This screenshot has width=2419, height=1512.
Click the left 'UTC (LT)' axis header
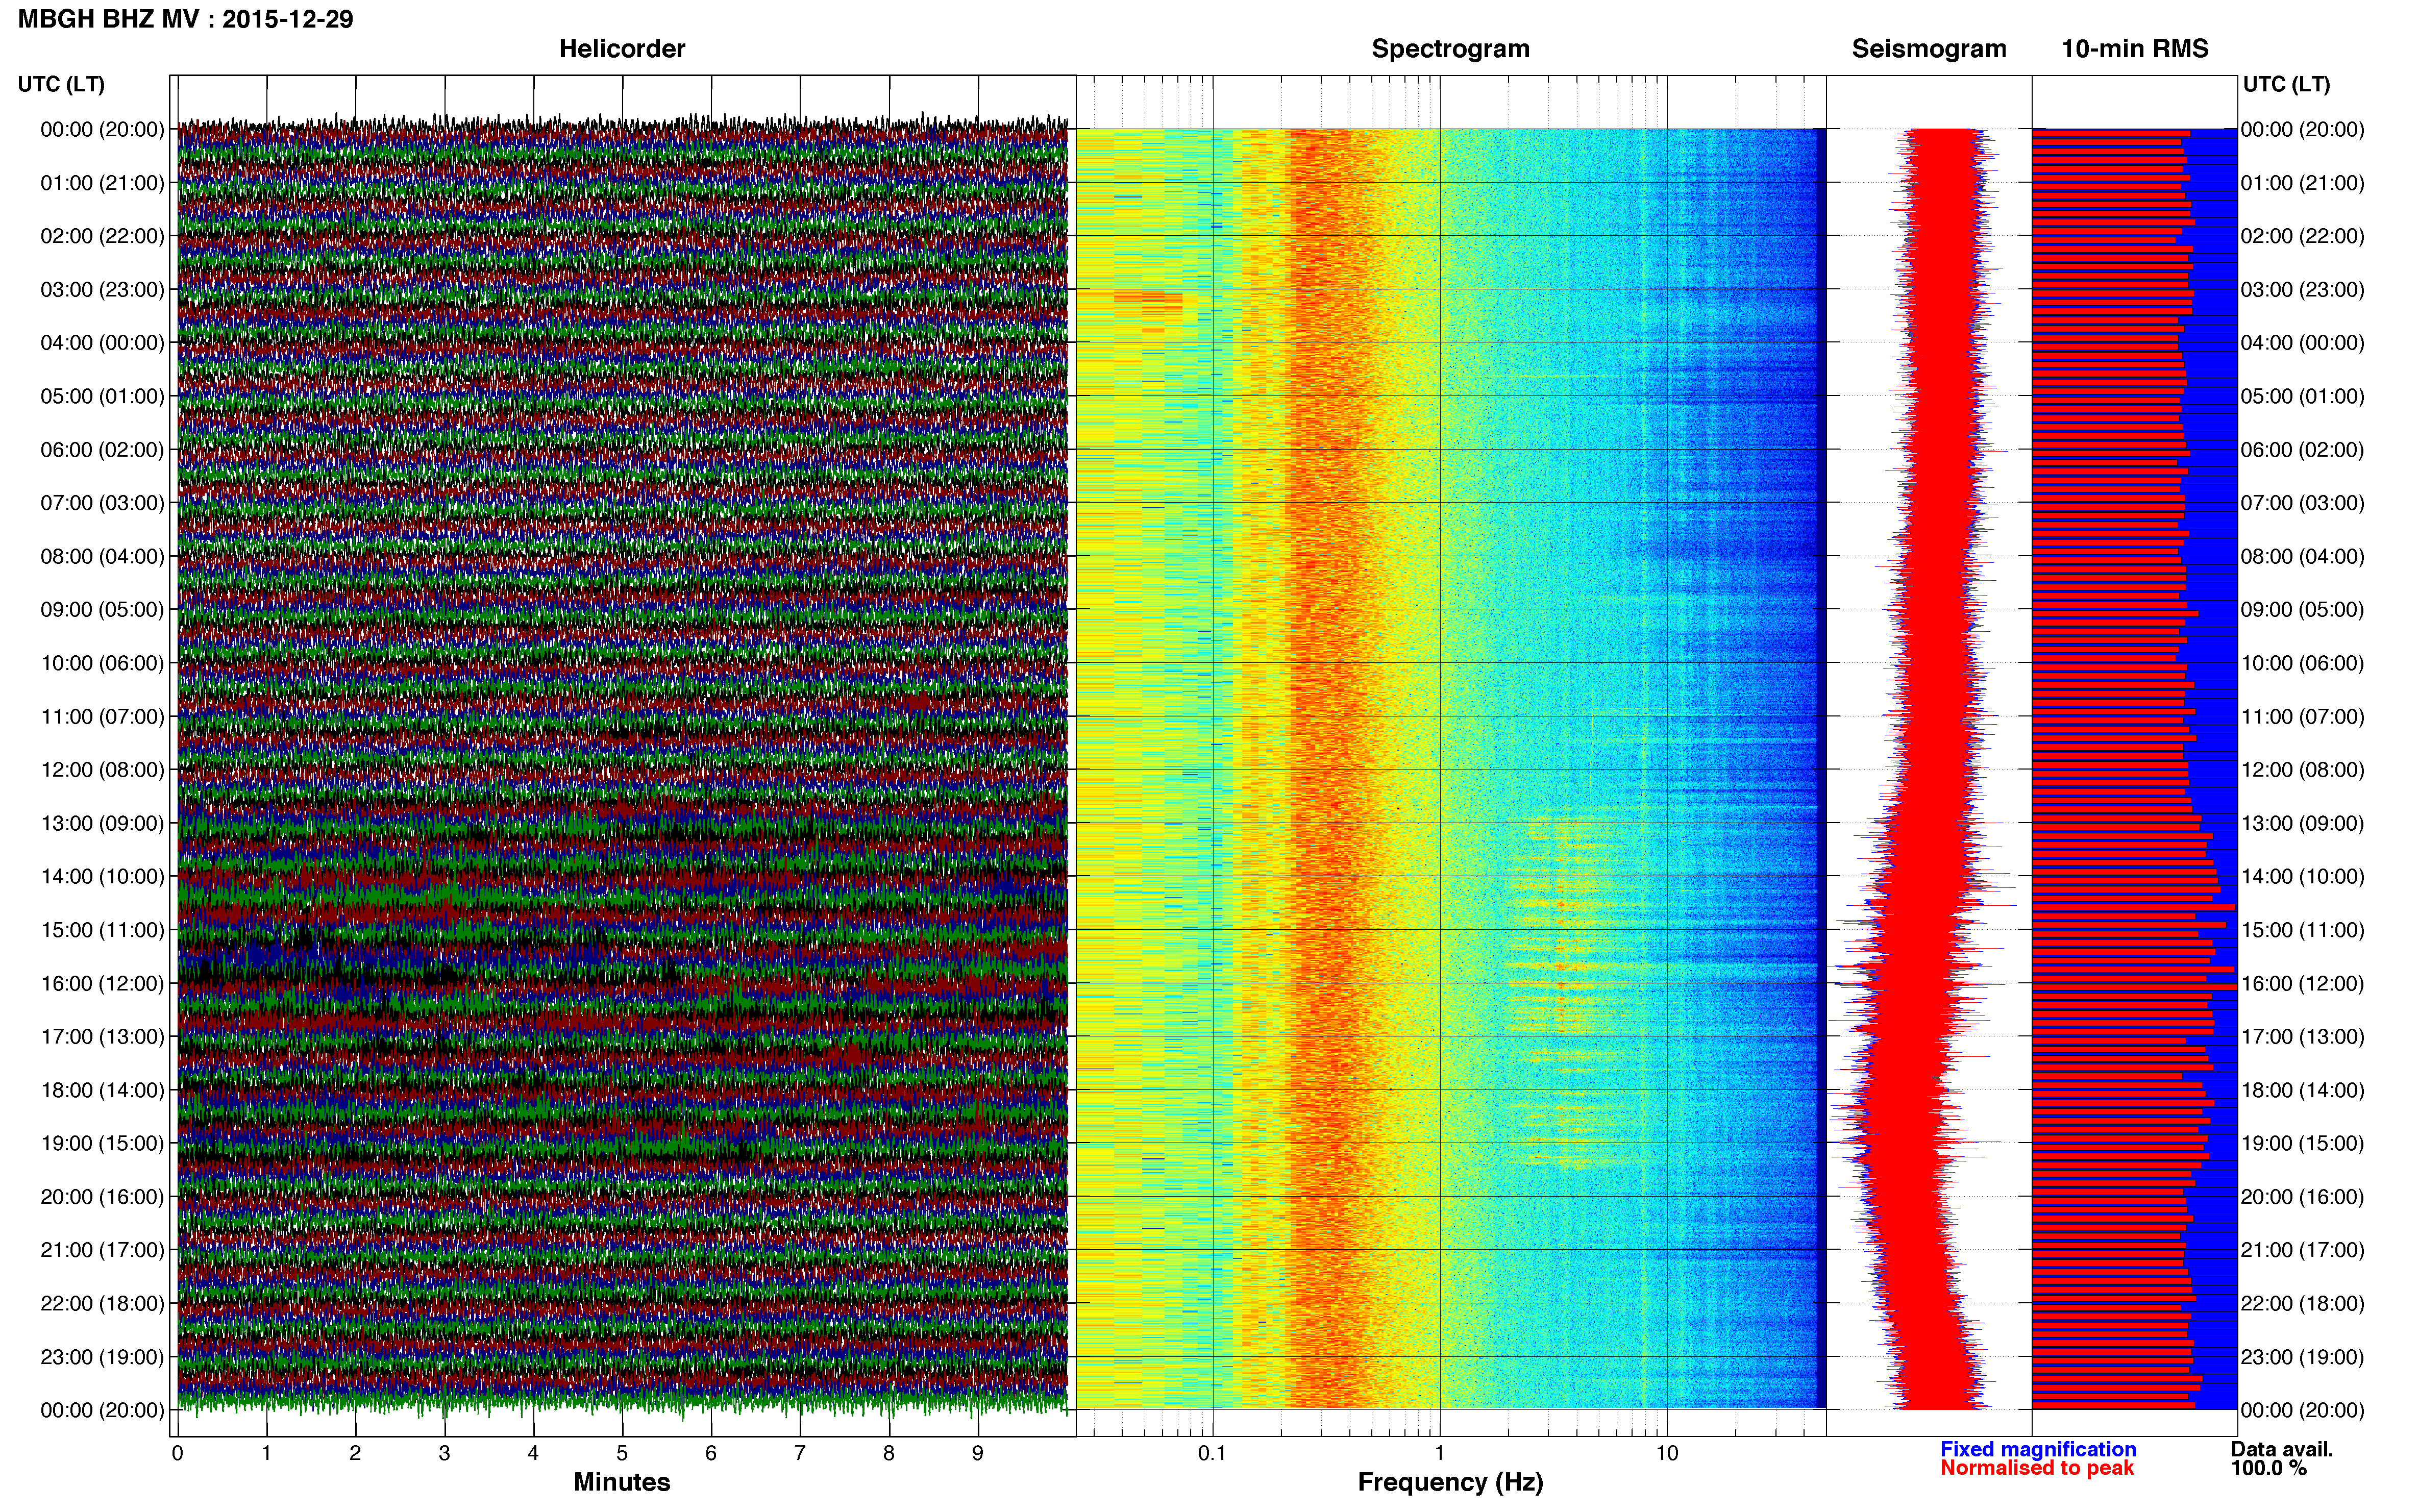61,84
